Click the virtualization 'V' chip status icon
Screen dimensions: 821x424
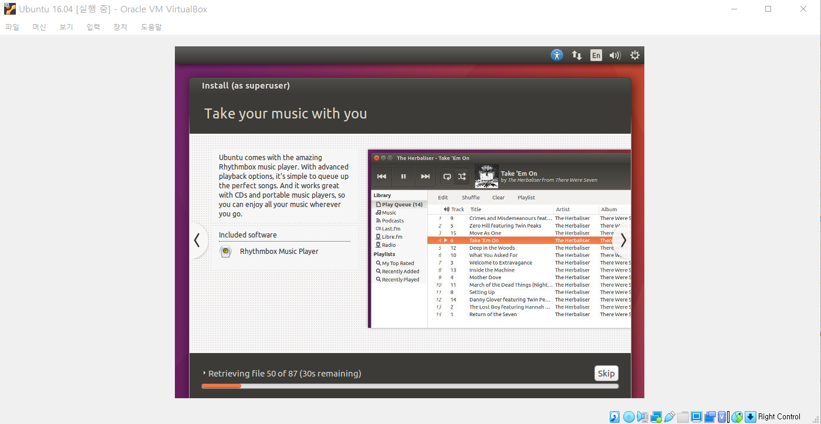coord(722,417)
